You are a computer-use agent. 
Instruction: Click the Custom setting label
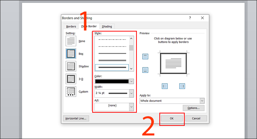point(84,92)
